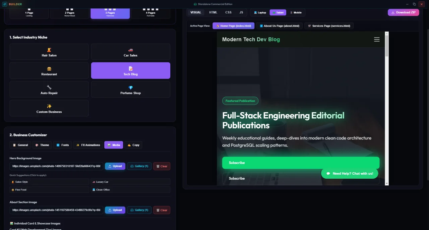Screen dimensions: 429x230
Task: Click the Full-Stack Engineering Editorial Publications headline
Action: (x=283, y=120)
